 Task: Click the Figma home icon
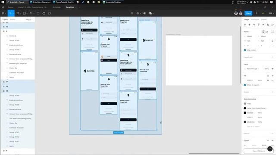3,7
